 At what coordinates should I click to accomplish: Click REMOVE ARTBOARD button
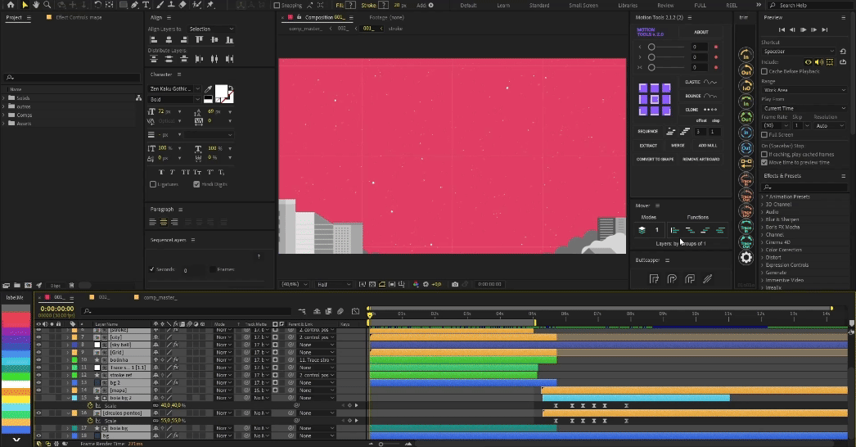(x=701, y=159)
